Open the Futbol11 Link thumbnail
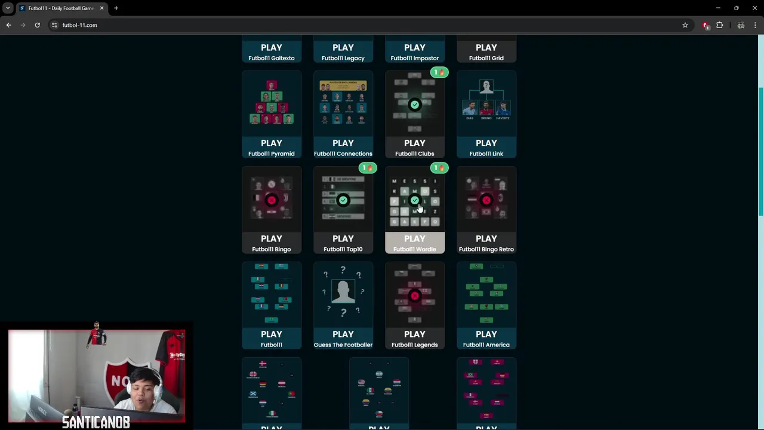The width and height of the screenshot is (764, 430). pos(486,103)
